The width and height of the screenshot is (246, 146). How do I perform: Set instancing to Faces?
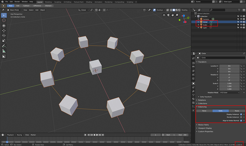[x=237, y=111]
